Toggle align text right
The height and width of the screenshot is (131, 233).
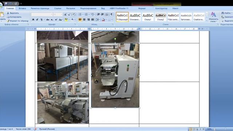(88, 19)
